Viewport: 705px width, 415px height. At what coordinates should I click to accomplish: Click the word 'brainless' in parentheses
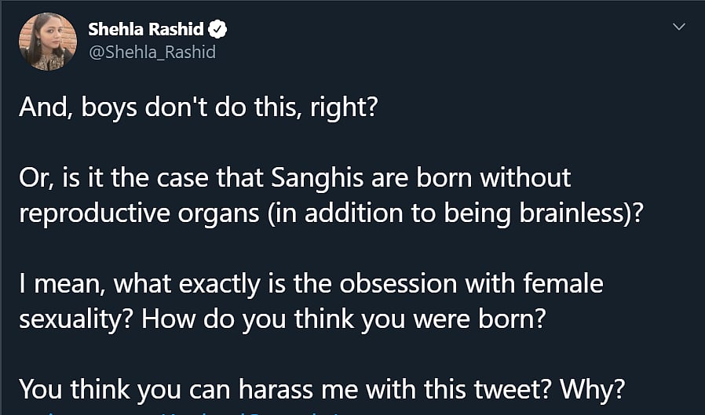[x=568, y=213]
